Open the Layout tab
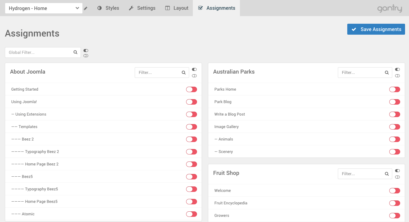 [x=177, y=8]
